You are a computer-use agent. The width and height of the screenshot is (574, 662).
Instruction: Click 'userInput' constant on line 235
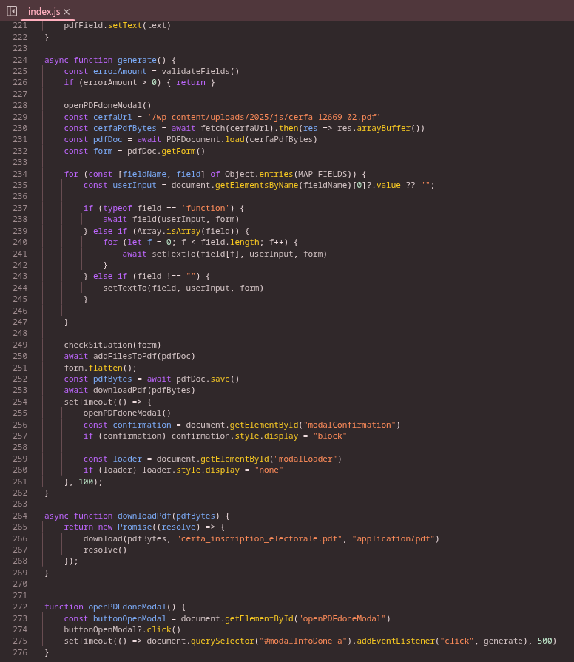click(134, 185)
